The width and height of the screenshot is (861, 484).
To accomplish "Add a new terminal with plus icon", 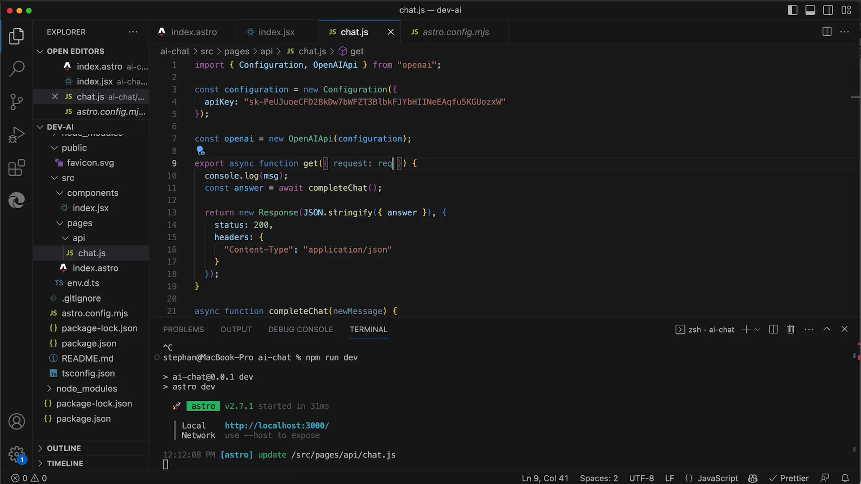I will [746, 329].
